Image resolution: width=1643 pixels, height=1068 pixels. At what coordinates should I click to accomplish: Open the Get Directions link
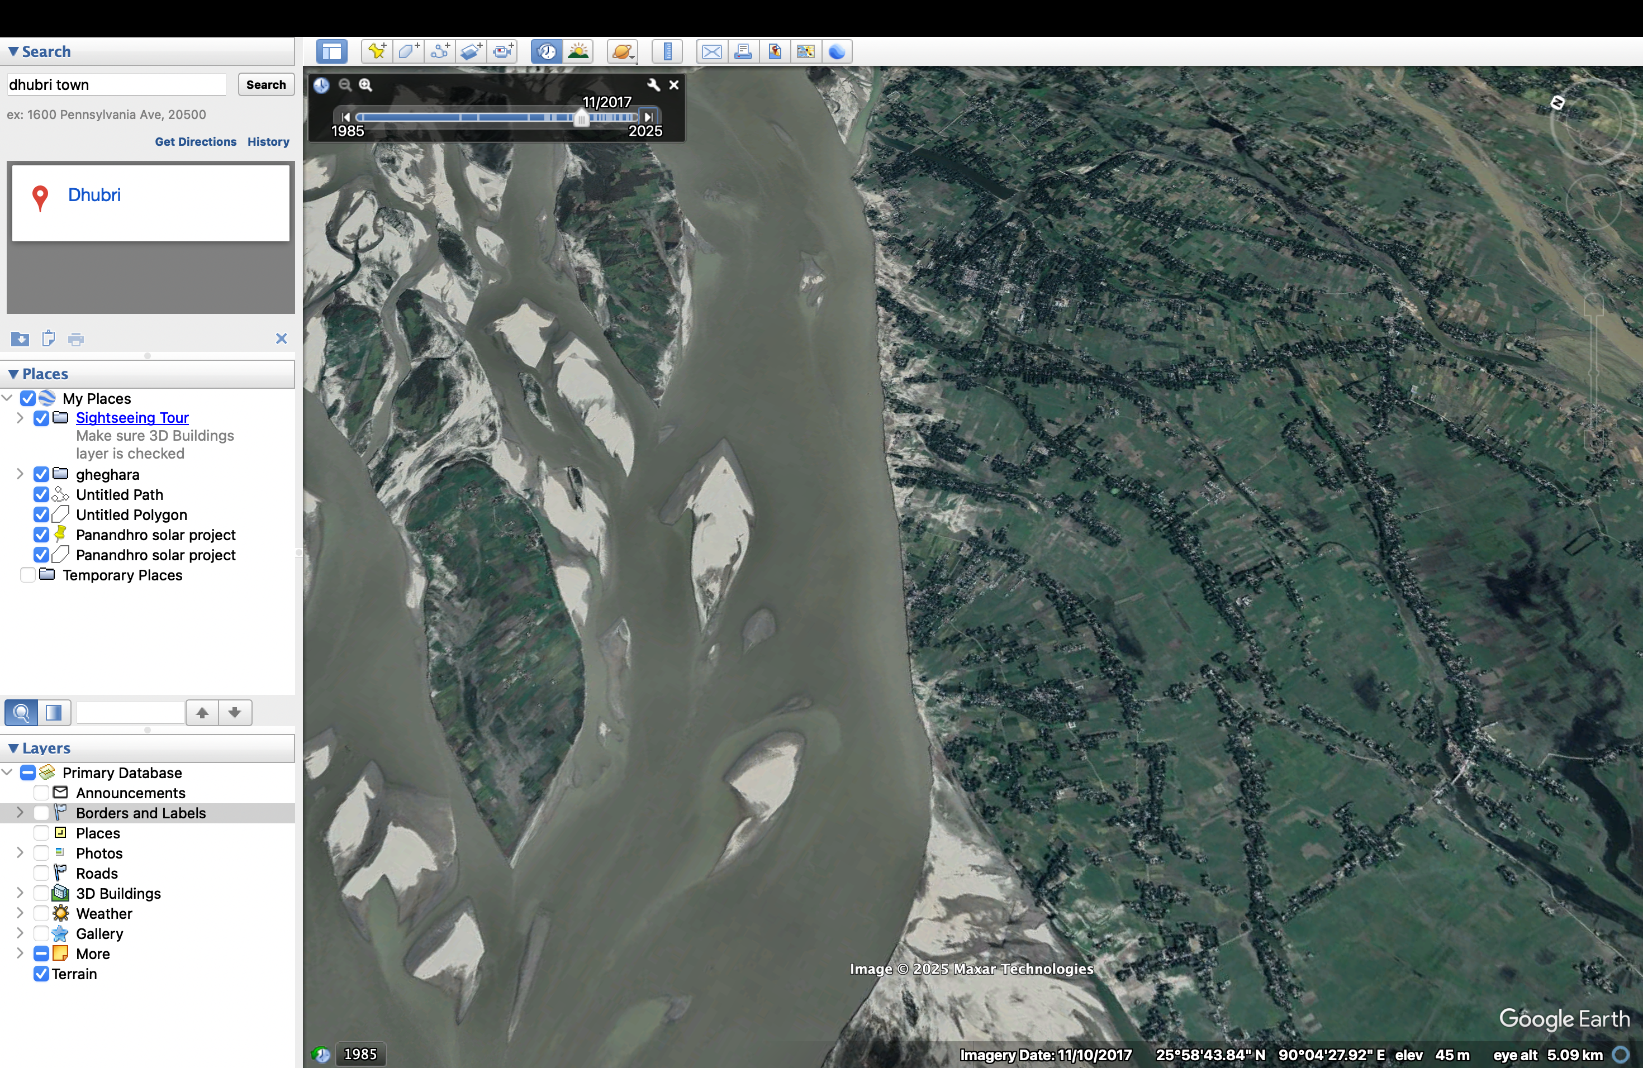point(194,141)
